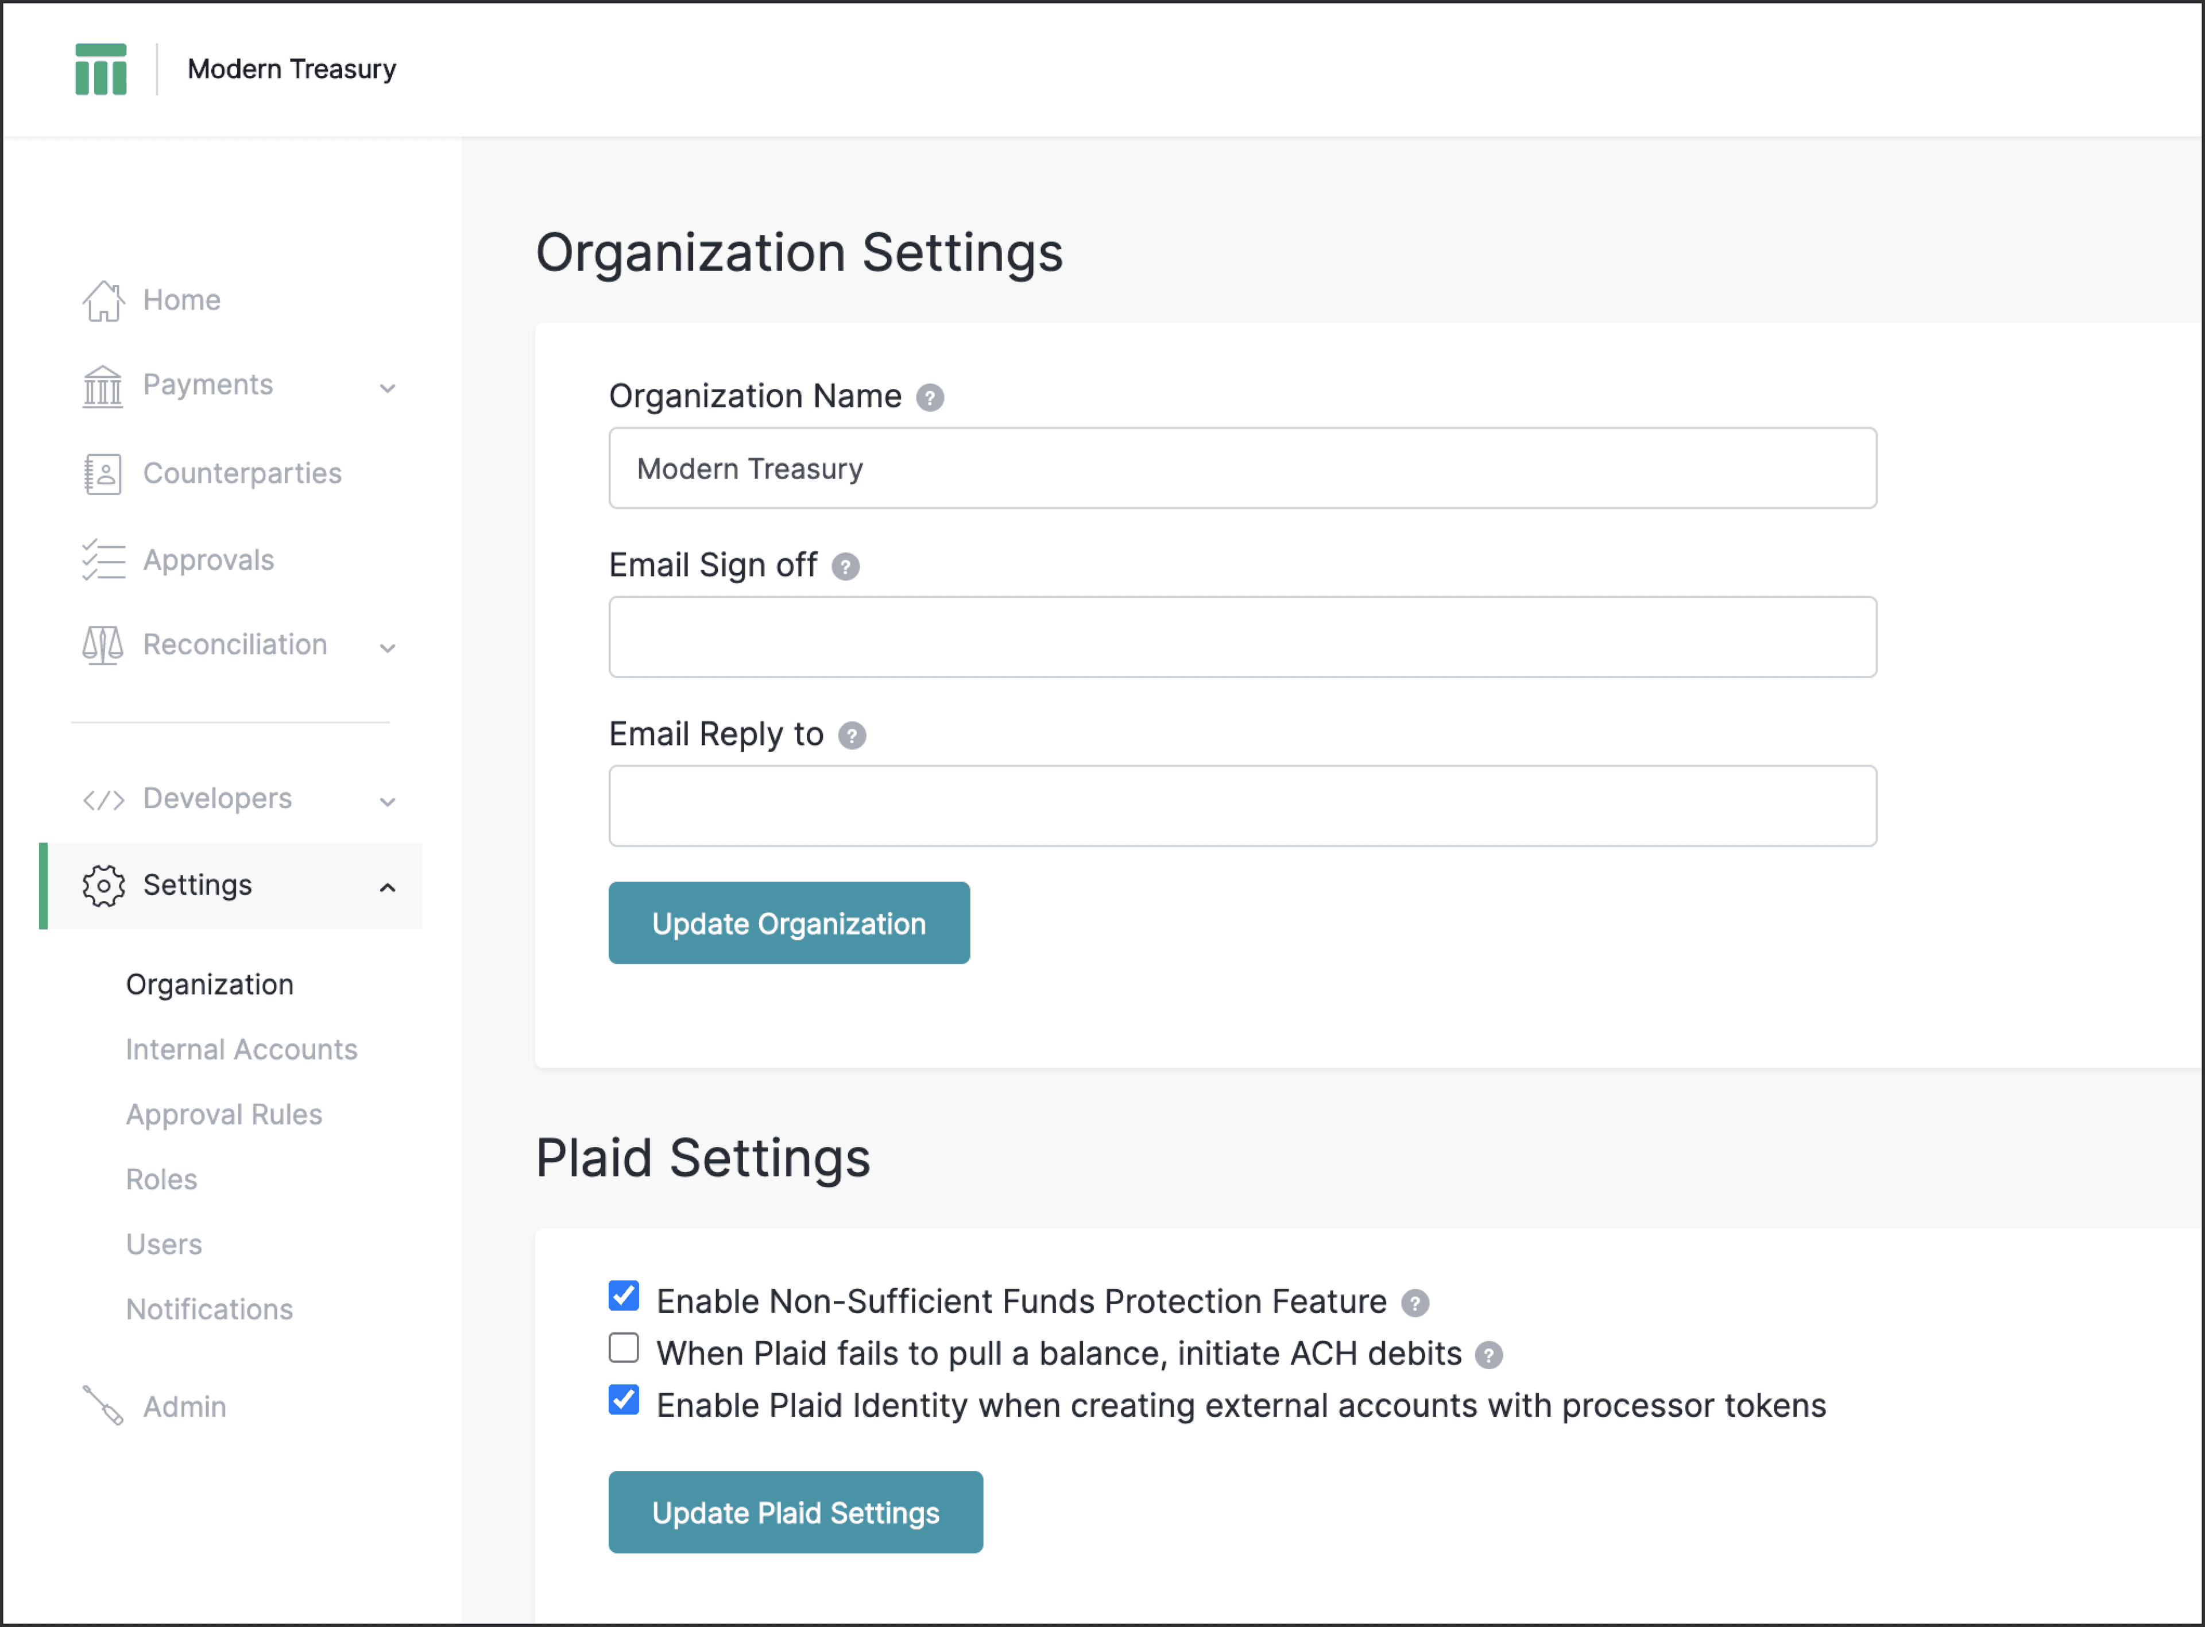Click the help icon beside Organization Name
This screenshot has height=1627, width=2205.
click(x=930, y=398)
